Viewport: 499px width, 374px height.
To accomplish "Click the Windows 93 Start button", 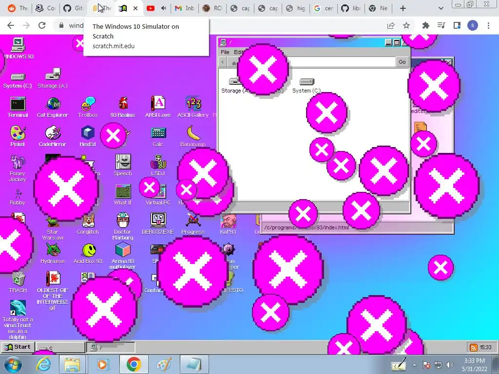I will click(x=18, y=347).
